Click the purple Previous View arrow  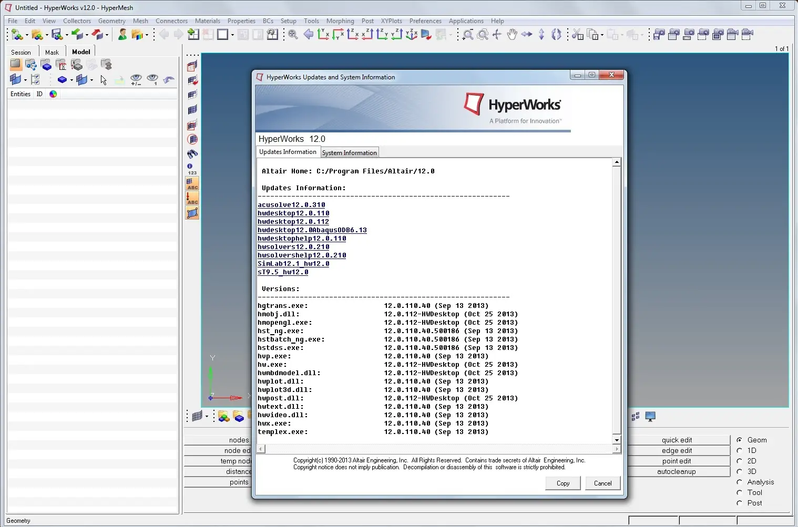tap(309, 35)
